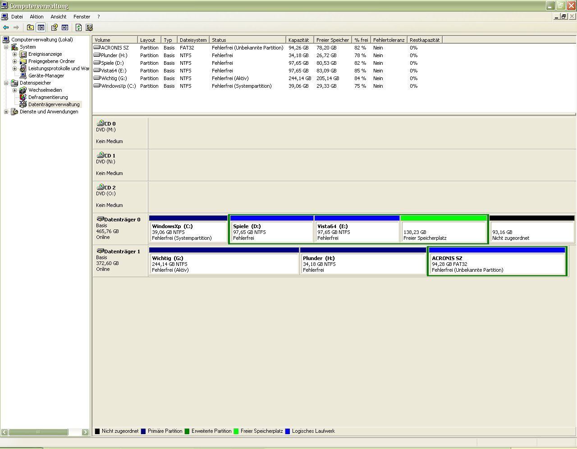Image resolution: width=577 pixels, height=449 pixels.
Task: Click the WindowsXp (C:) partition color bar
Action: [188, 218]
